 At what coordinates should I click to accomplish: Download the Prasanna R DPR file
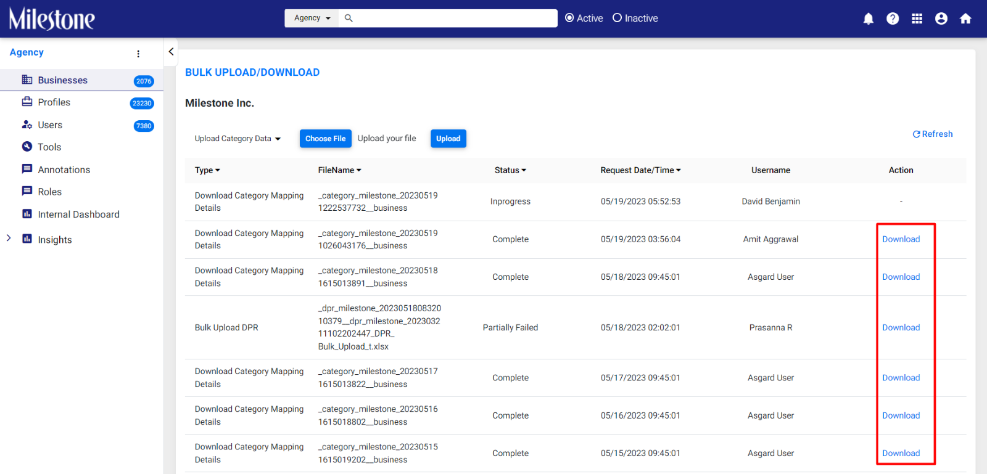coord(901,327)
